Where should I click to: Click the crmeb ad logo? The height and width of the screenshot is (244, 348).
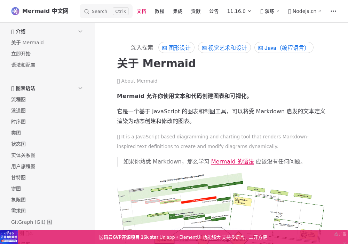(9, 237)
